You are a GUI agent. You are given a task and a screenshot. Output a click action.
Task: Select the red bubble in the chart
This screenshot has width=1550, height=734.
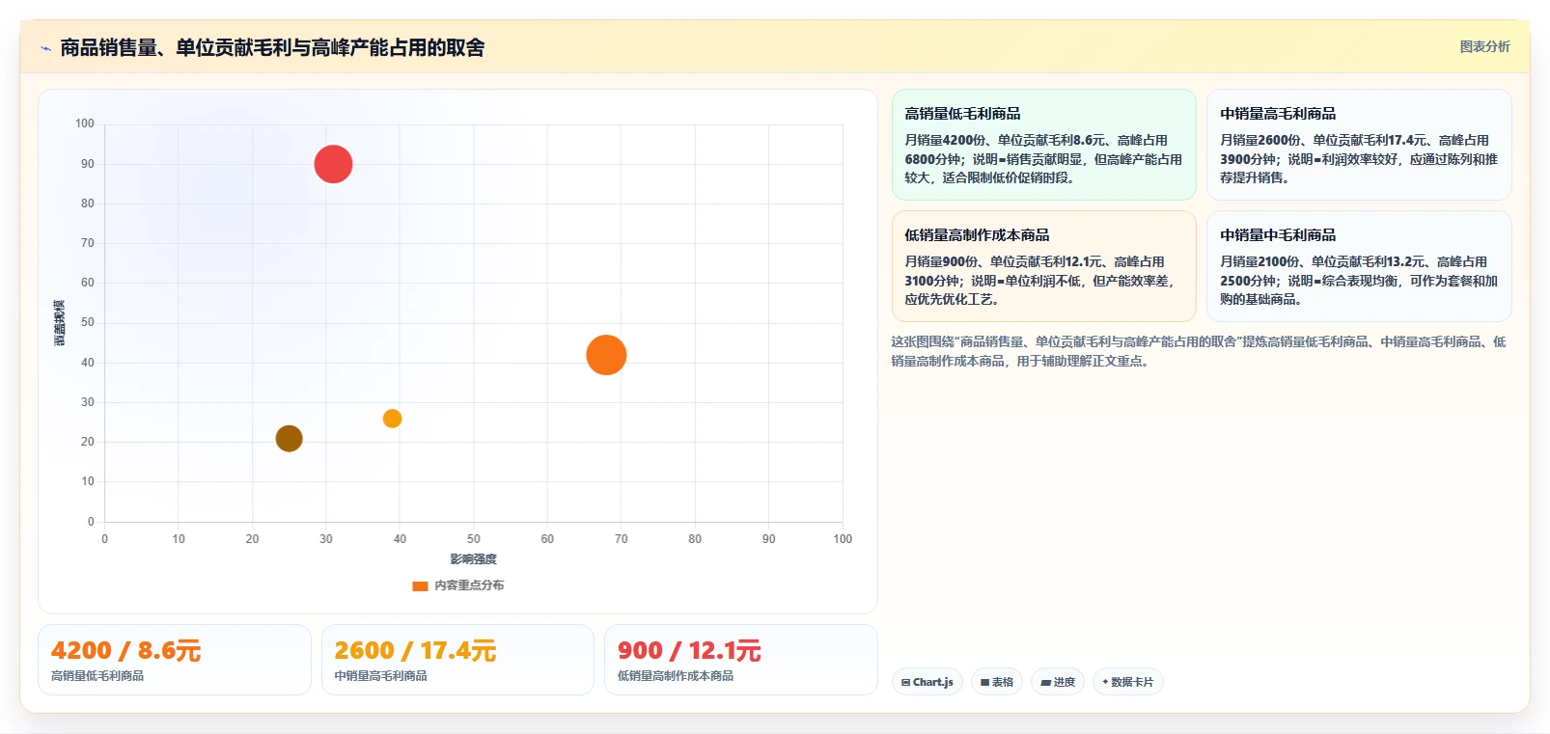tap(333, 164)
